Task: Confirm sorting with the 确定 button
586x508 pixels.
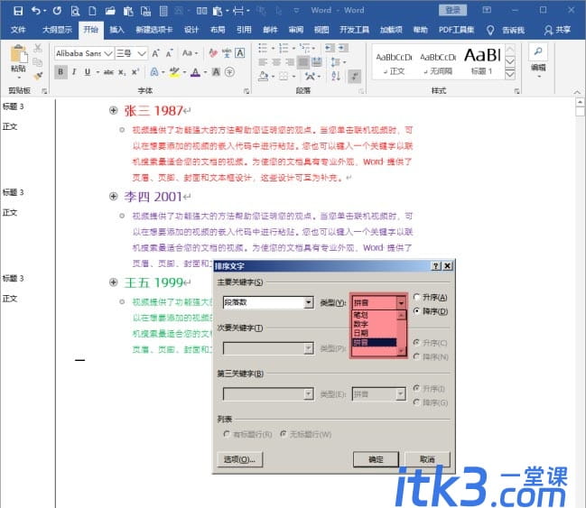Action: tap(376, 459)
